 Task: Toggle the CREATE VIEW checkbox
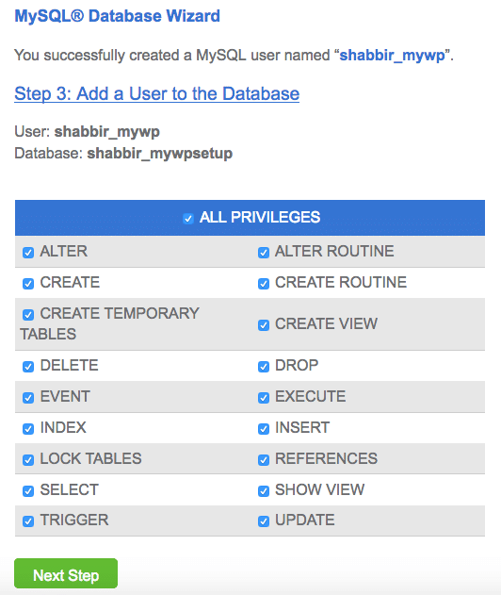click(264, 324)
